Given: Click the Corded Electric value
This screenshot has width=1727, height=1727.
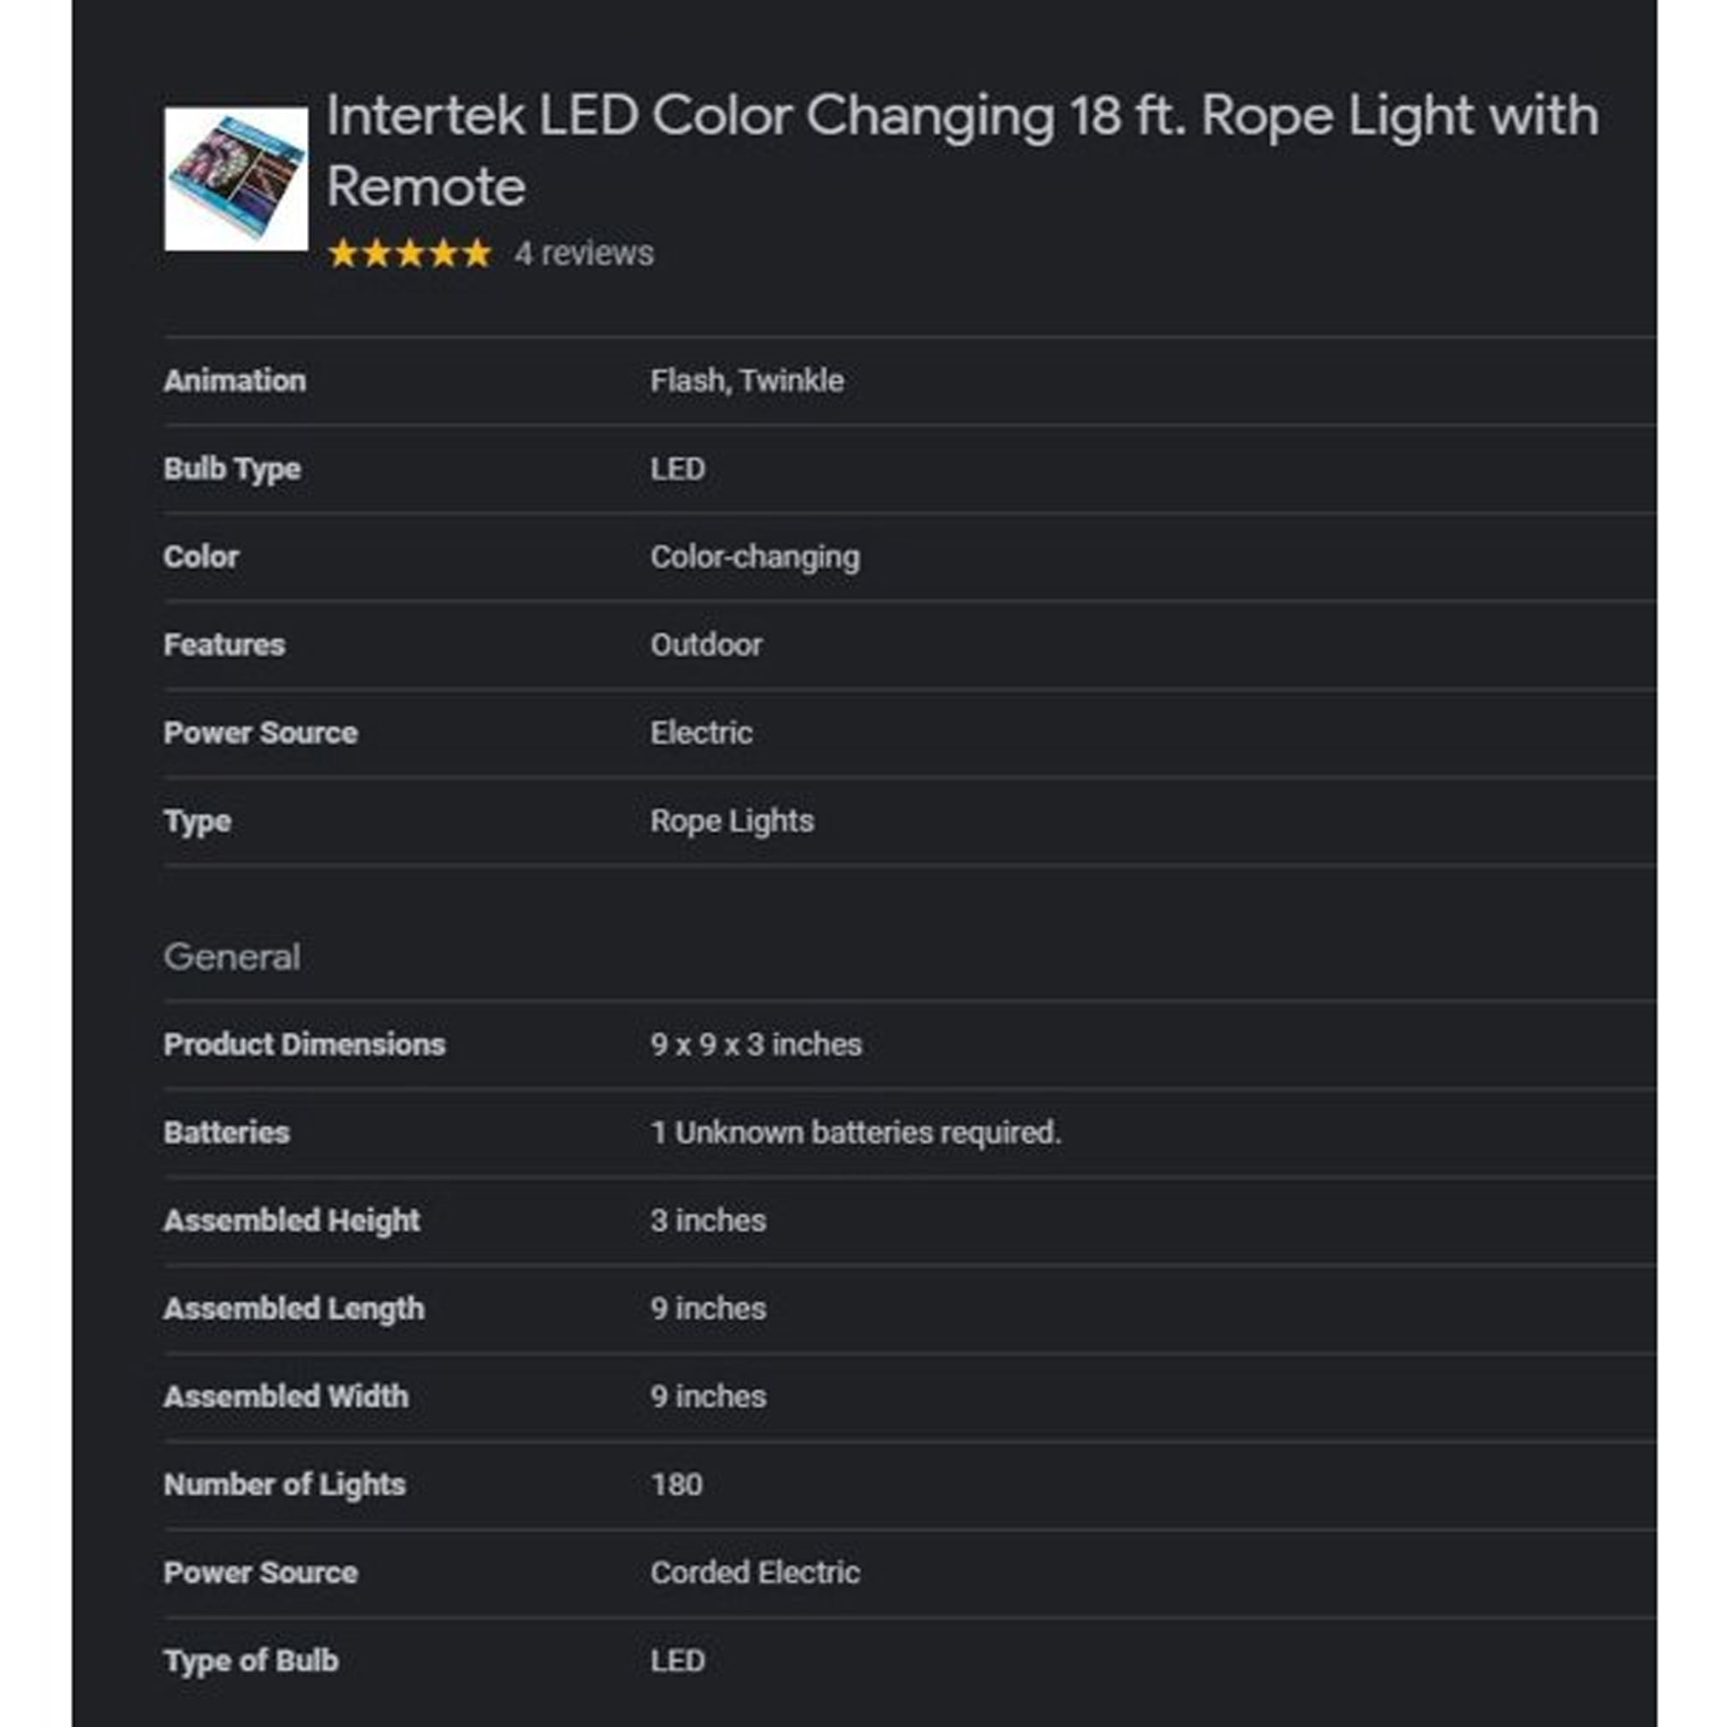Looking at the screenshot, I should tap(756, 1573).
